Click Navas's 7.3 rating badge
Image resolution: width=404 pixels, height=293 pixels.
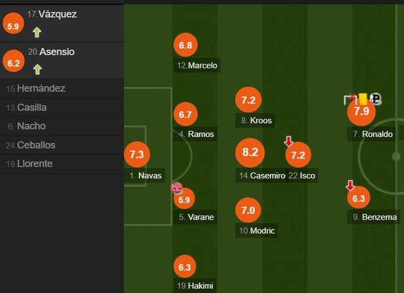137,154
